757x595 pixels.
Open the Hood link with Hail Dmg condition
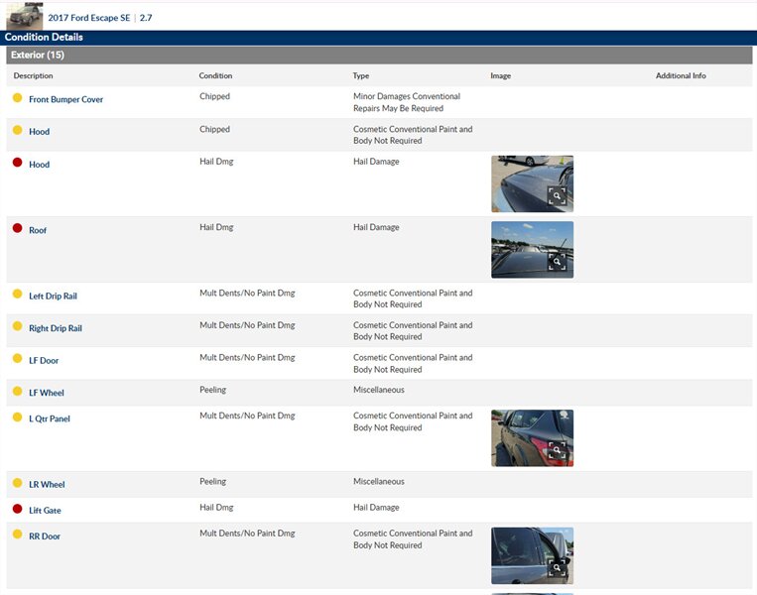pos(39,165)
